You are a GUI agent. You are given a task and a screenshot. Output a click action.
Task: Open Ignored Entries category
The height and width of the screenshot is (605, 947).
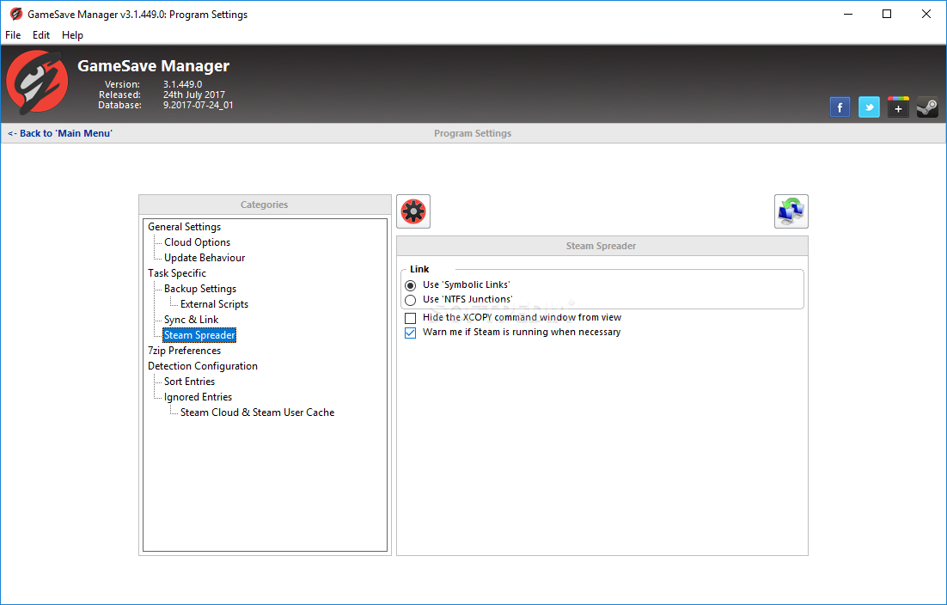click(198, 397)
